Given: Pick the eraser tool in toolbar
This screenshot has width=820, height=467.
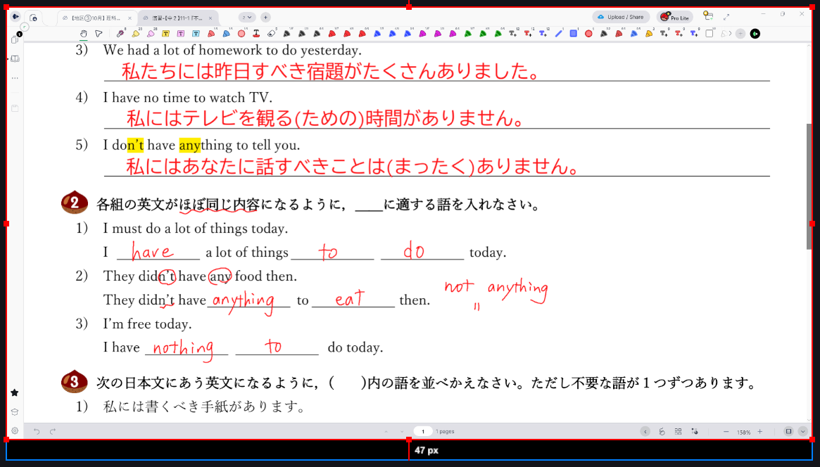Looking at the screenshot, I should pos(272,33).
